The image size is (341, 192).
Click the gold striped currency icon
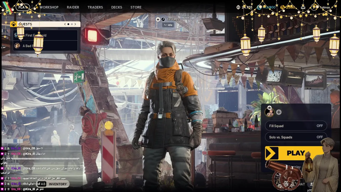[282, 7]
